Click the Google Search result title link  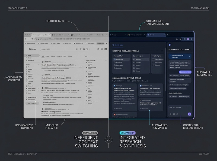pos(59,65)
